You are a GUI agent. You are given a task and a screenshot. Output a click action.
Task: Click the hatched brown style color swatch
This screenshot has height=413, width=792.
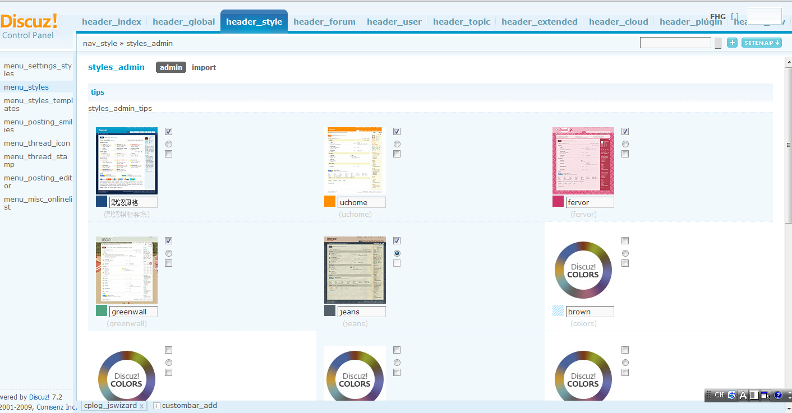tap(558, 311)
